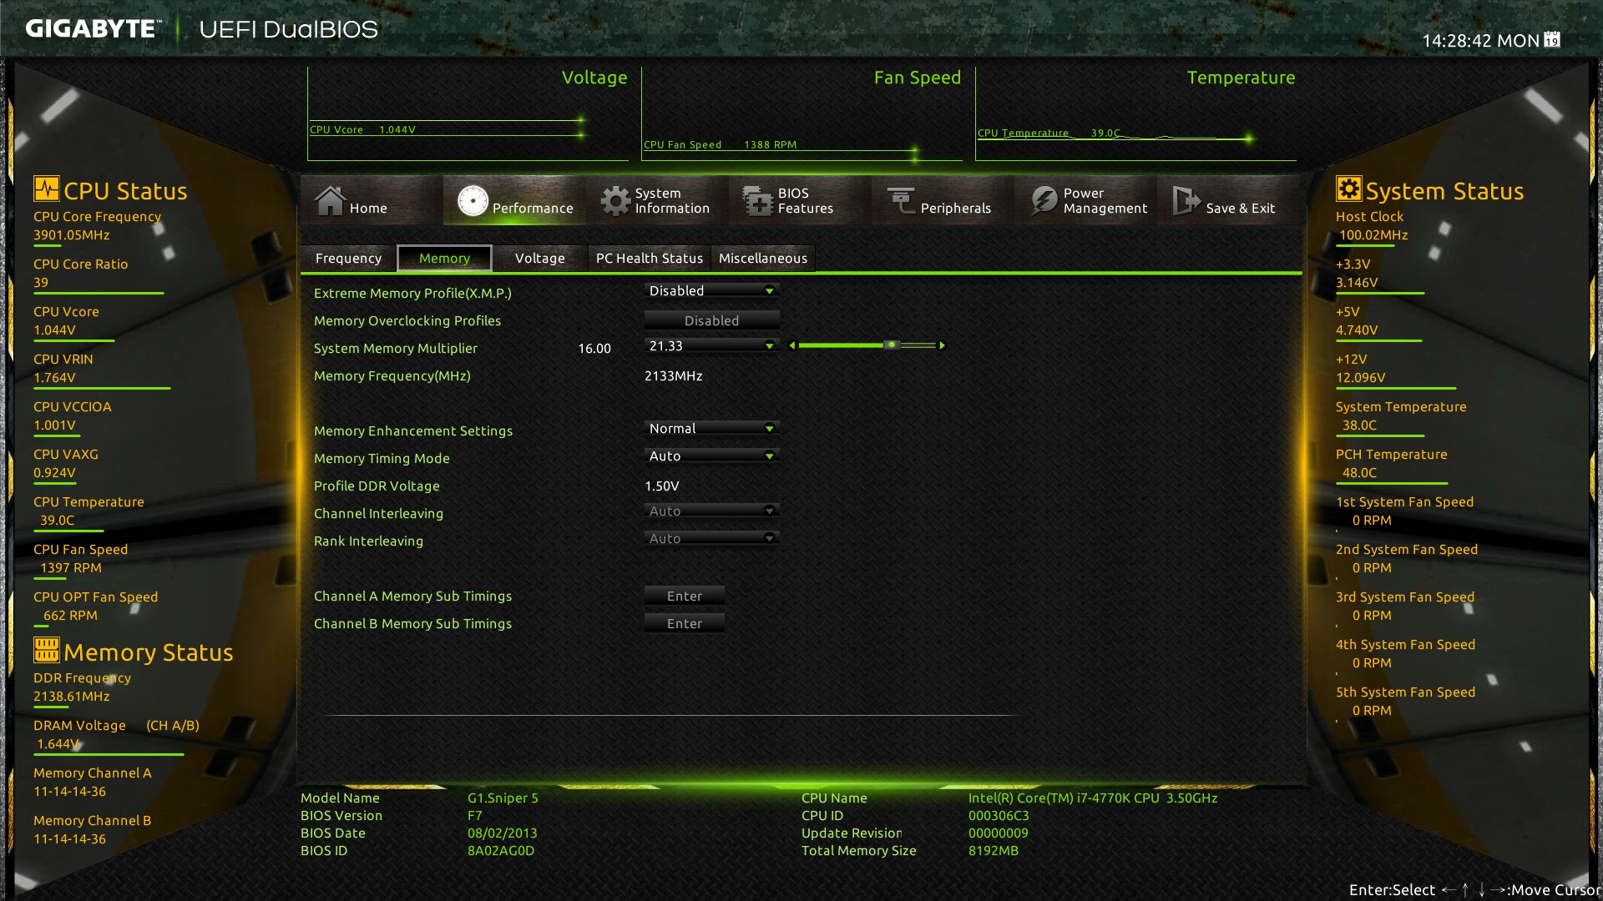Click the +12V 12.096V reading

(x=1360, y=377)
